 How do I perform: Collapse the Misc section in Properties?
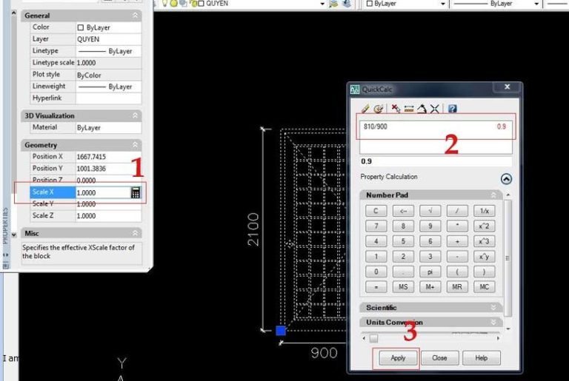[135, 233]
